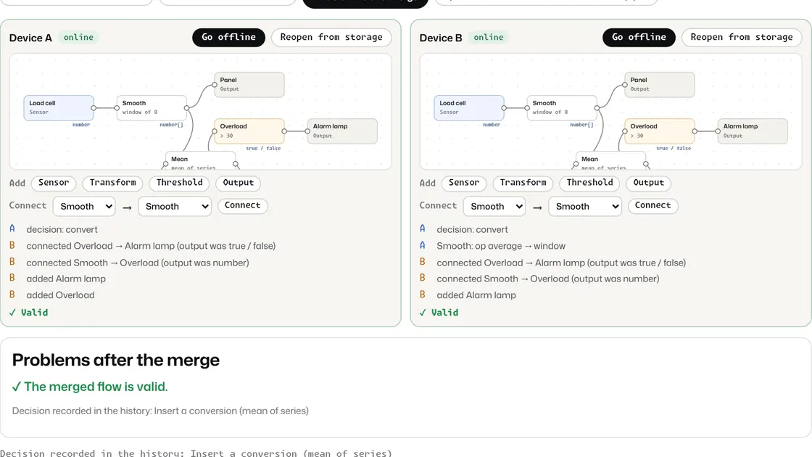Select the Overload threshold node in Device B
This screenshot has height=457, width=812.
[659, 131]
